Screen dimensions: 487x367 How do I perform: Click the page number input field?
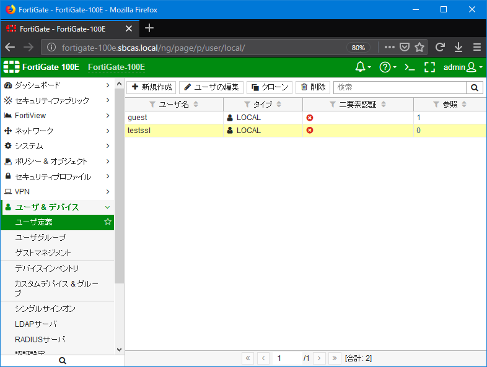287,358
